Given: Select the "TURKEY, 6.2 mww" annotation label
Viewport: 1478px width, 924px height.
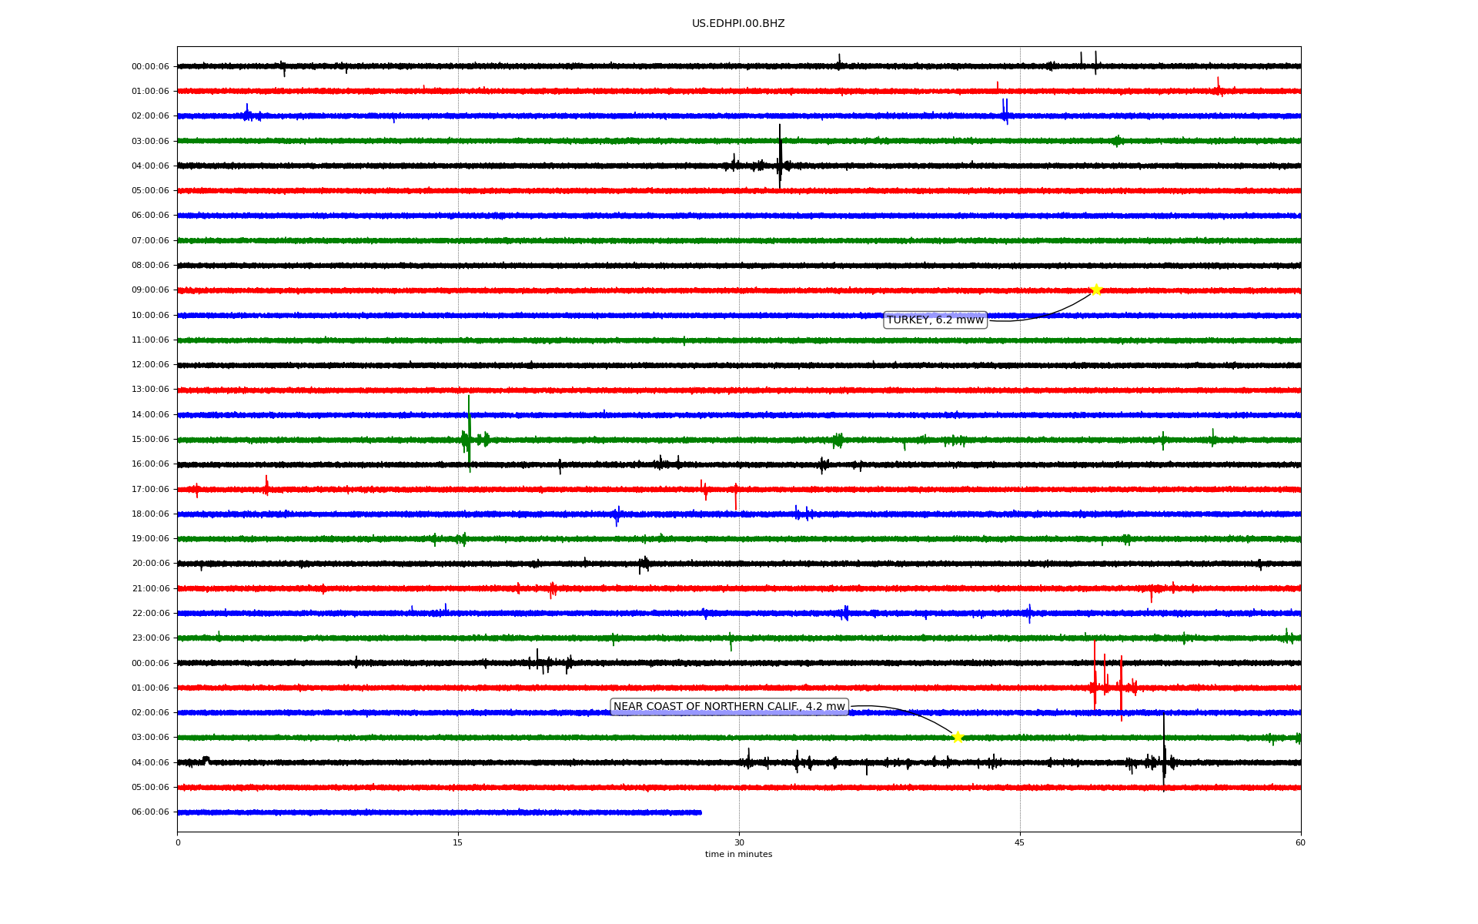Looking at the screenshot, I should [x=935, y=320].
